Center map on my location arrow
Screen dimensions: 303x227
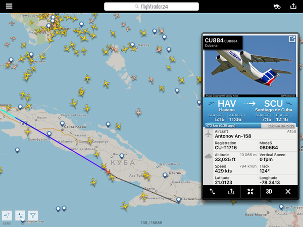pos(7,215)
